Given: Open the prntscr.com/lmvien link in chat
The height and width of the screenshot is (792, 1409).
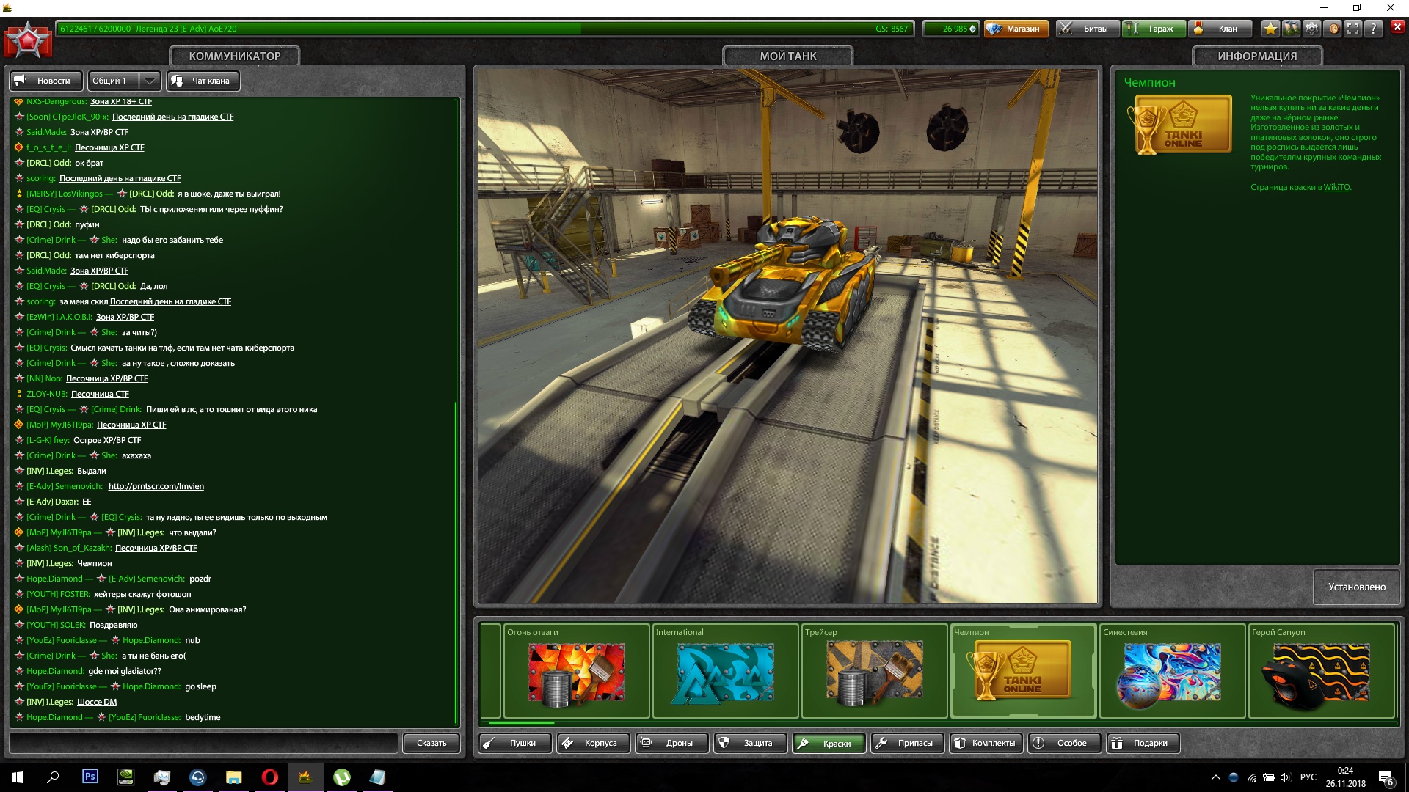Looking at the screenshot, I should [156, 486].
